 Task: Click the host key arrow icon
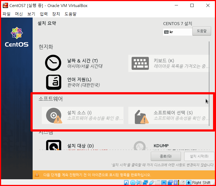point(188,182)
